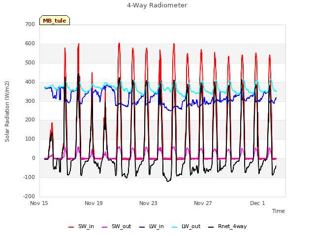Image resolution: width=315 pixels, height=236 pixels.
Task: Toggle the LW_in legend label
Action: point(157,226)
